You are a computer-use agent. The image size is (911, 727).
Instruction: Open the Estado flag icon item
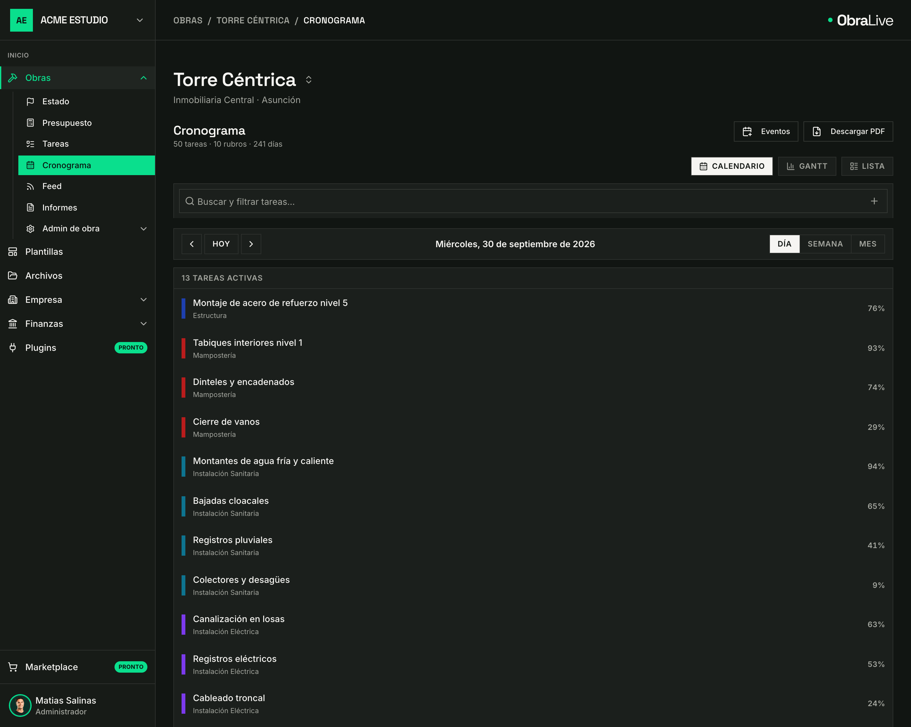pyautogui.click(x=30, y=101)
